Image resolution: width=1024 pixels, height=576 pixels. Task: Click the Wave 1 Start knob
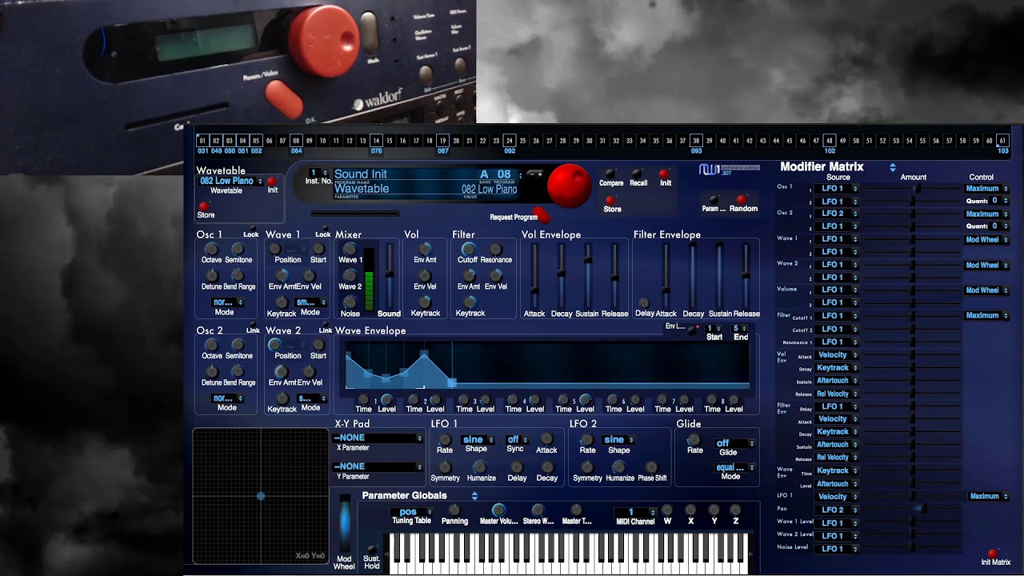pyautogui.click(x=318, y=249)
